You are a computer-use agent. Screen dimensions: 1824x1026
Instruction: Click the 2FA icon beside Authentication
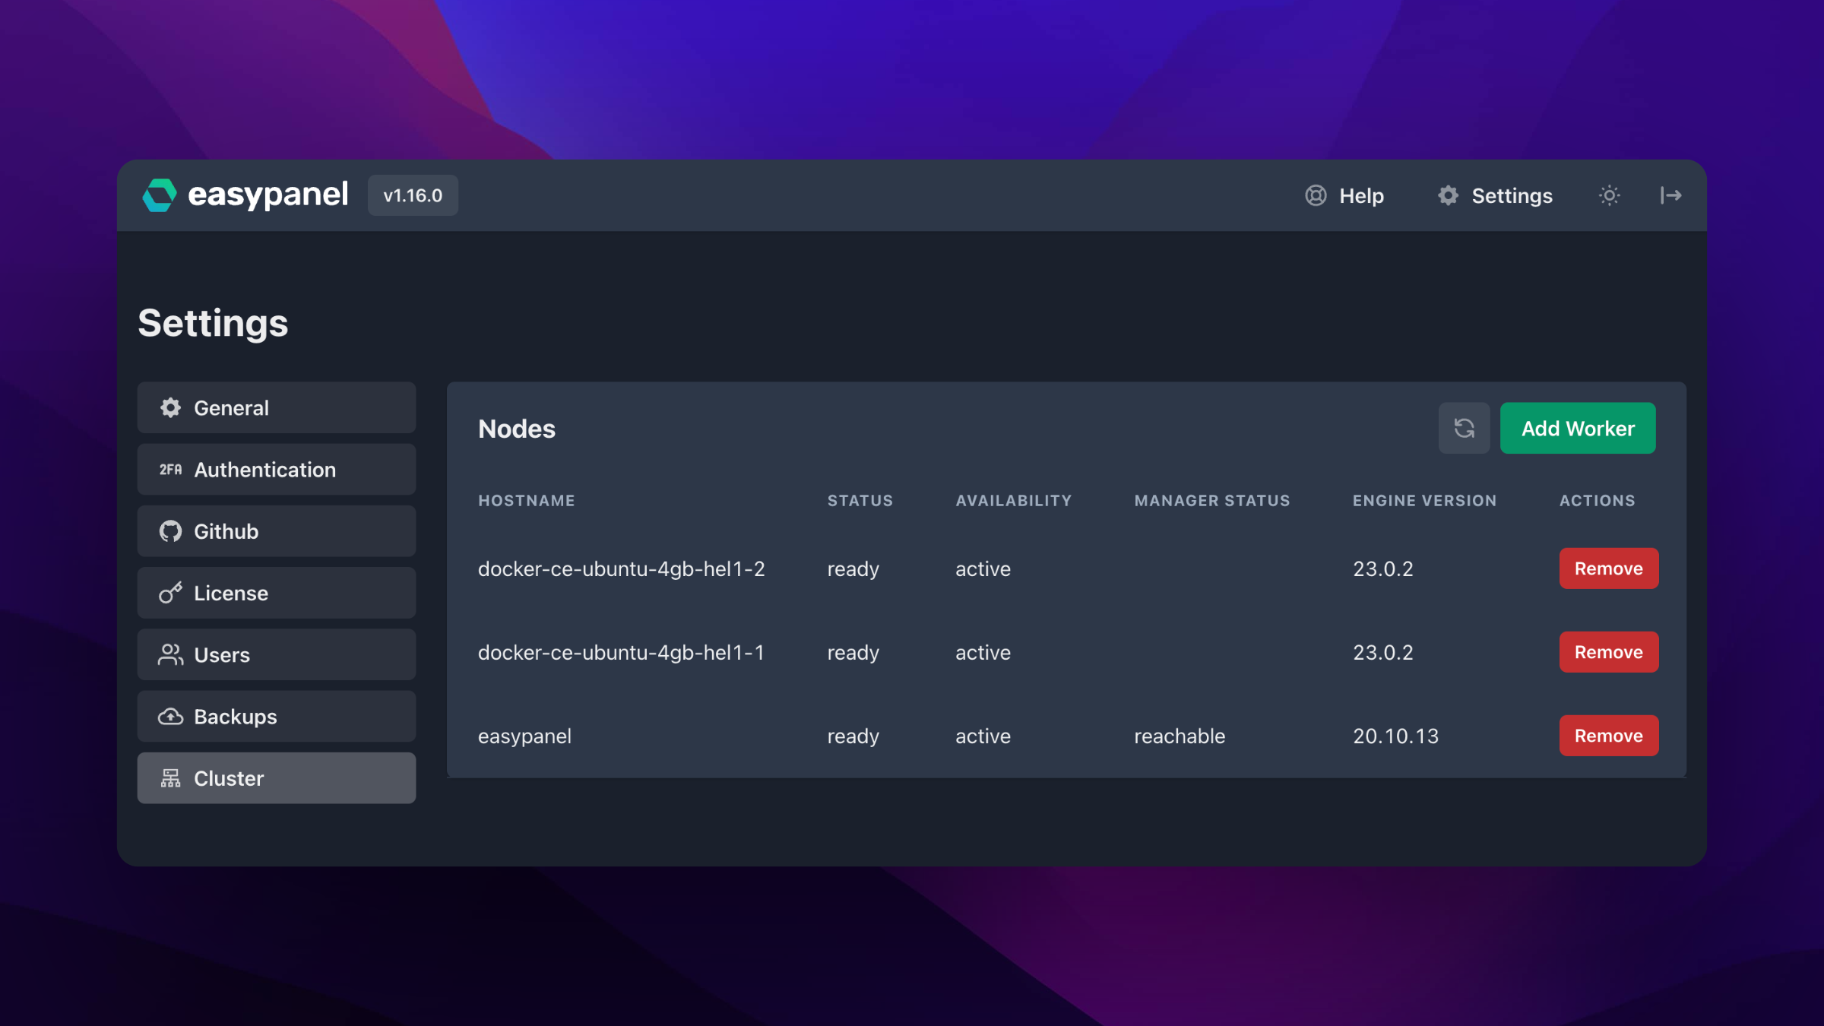coord(170,470)
